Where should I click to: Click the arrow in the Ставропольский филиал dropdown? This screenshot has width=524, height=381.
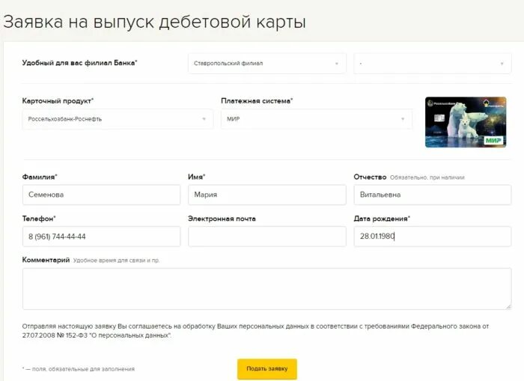click(337, 64)
